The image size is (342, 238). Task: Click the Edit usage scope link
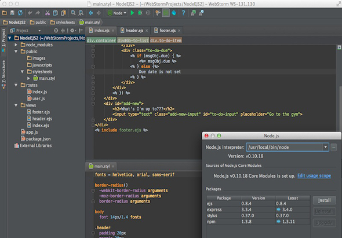[x=314, y=175]
